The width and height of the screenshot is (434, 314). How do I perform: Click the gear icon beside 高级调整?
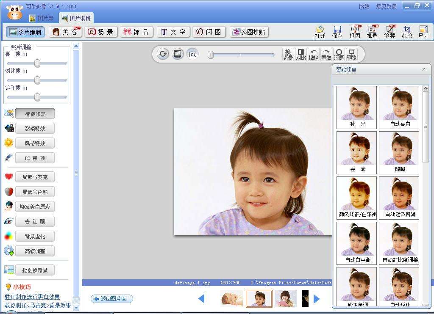[9, 251]
